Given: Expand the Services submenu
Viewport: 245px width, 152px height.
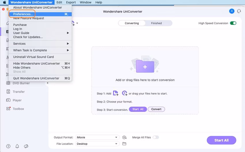Looking at the screenshot, I should [40, 43].
